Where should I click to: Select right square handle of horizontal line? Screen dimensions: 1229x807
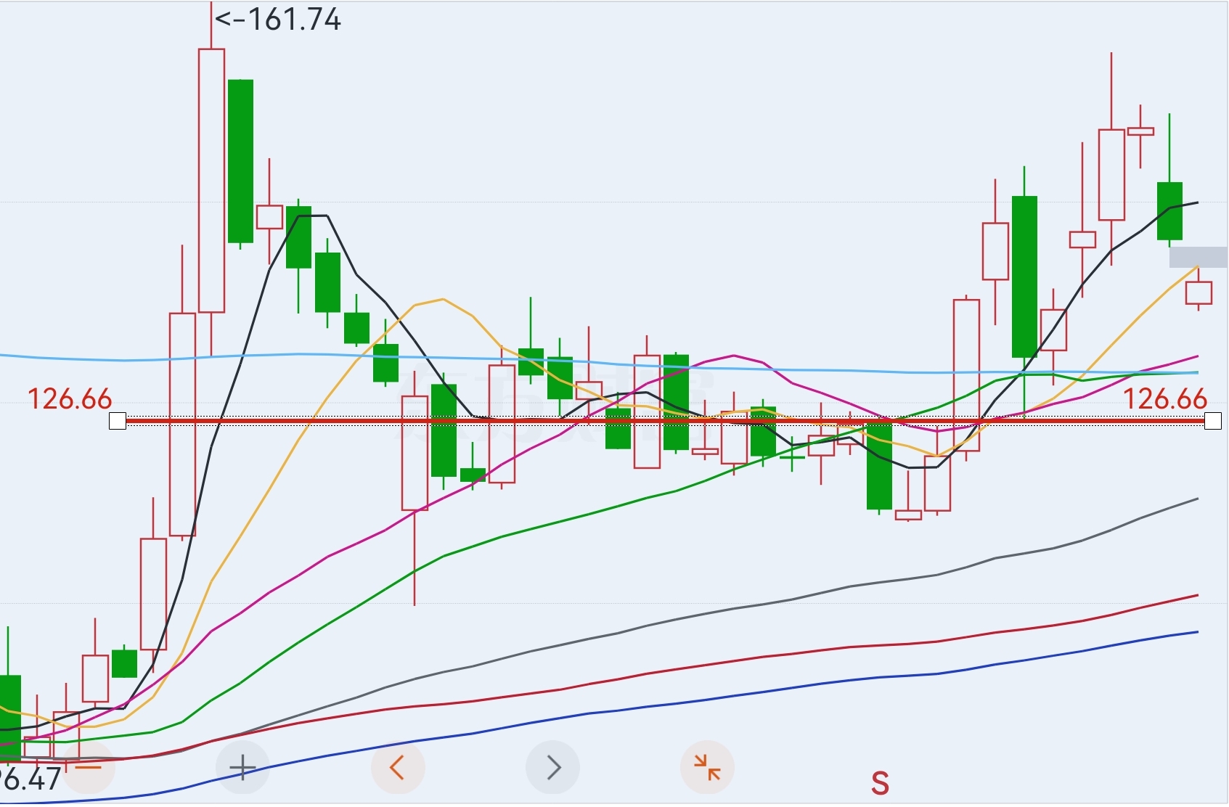[1212, 421]
